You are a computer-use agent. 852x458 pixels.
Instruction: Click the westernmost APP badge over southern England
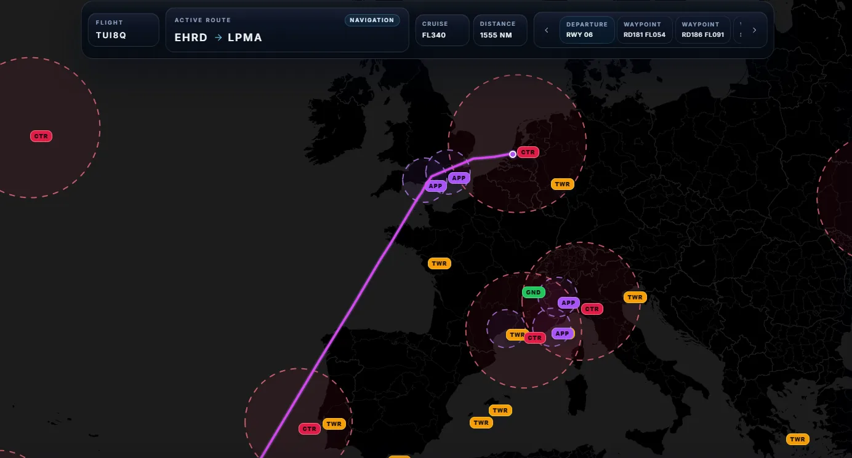(436, 186)
